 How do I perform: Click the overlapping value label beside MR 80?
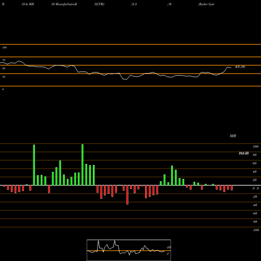pyautogui.click(x=244, y=153)
